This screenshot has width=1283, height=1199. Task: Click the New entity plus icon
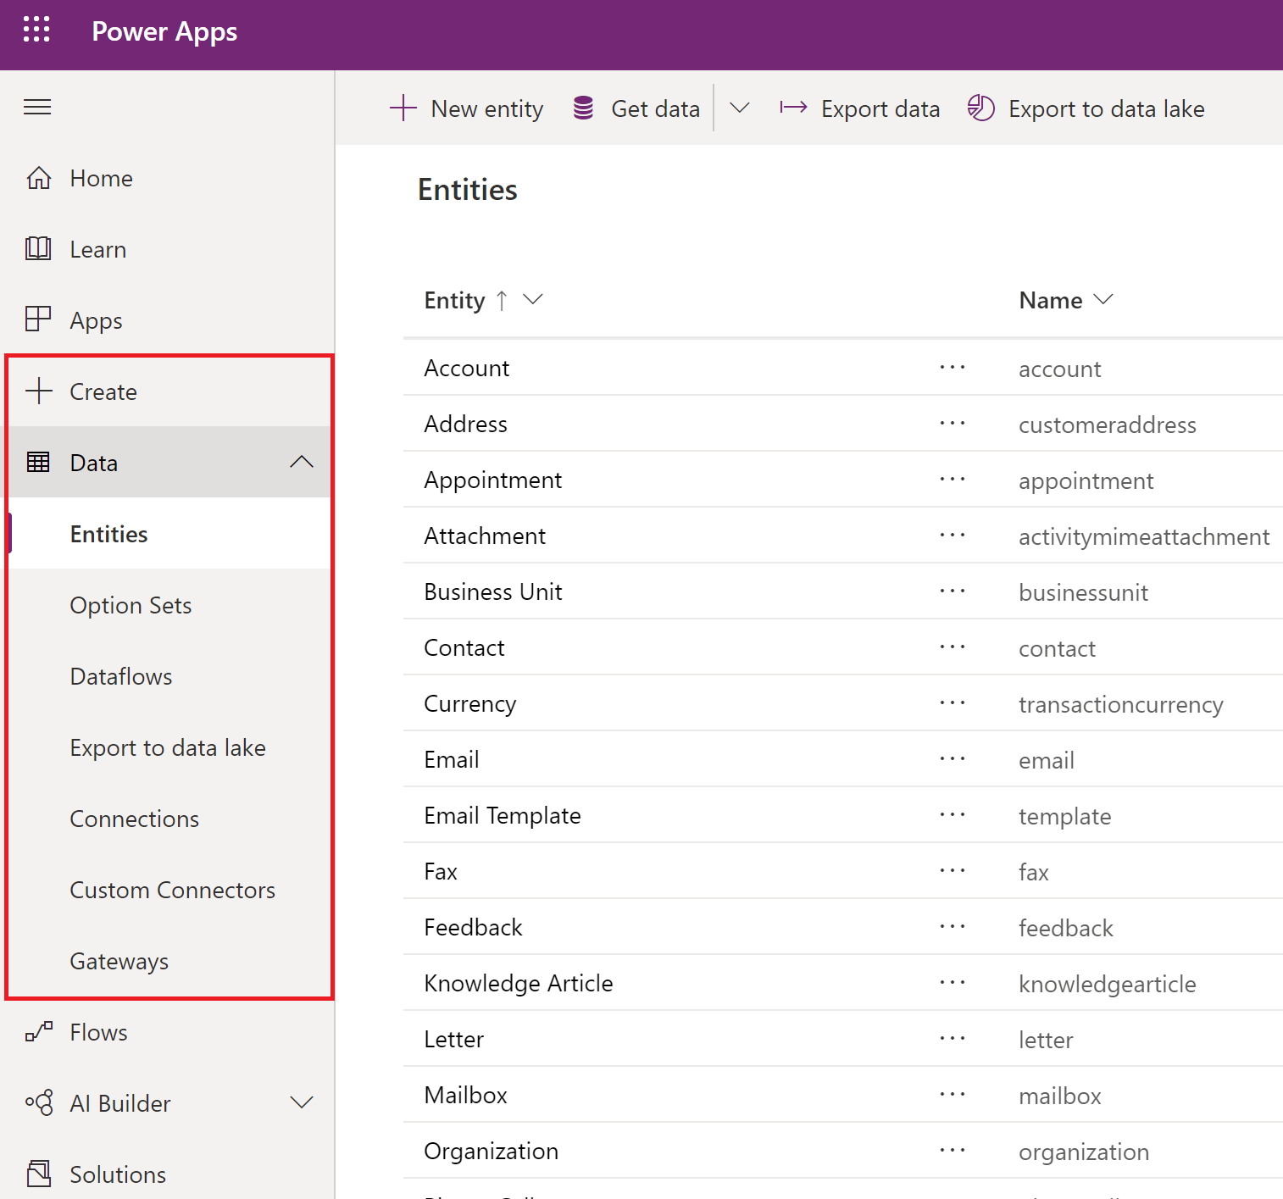[x=403, y=108]
